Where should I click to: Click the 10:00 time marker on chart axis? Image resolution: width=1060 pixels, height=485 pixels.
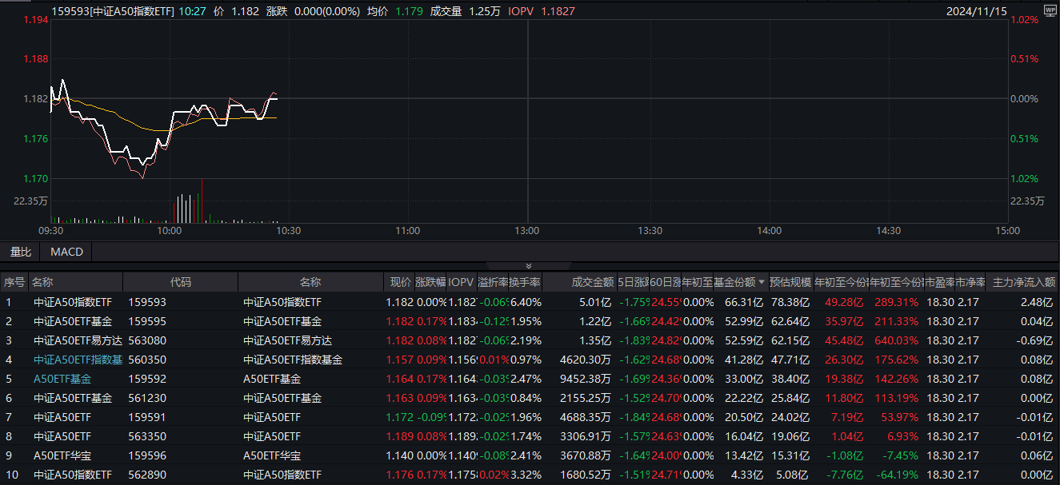pos(169,231)
